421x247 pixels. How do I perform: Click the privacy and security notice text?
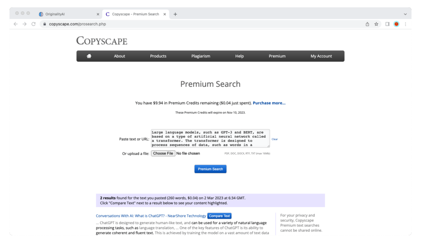[x=301, y=223]
